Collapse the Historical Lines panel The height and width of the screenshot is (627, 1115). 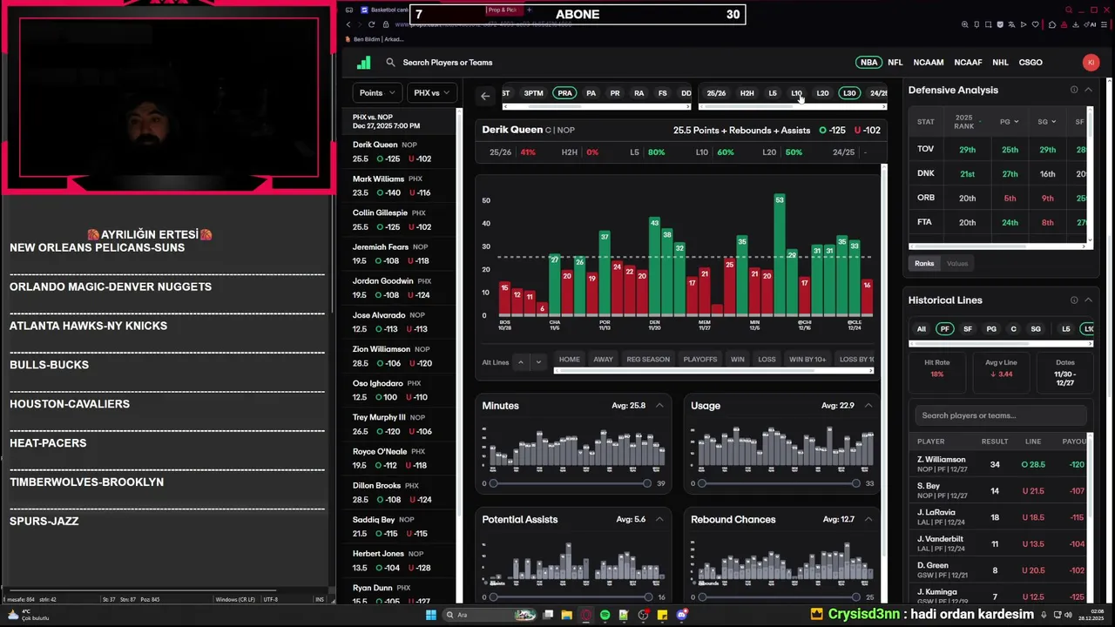[x=1088, y=300]
